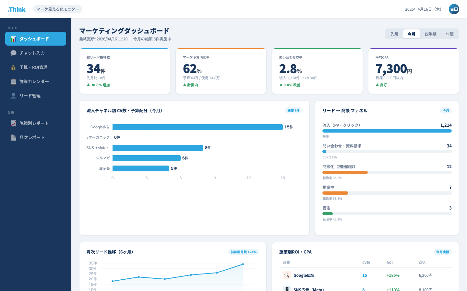
Task: Click the 転換率 35.3% label
Action: [332, 178]
